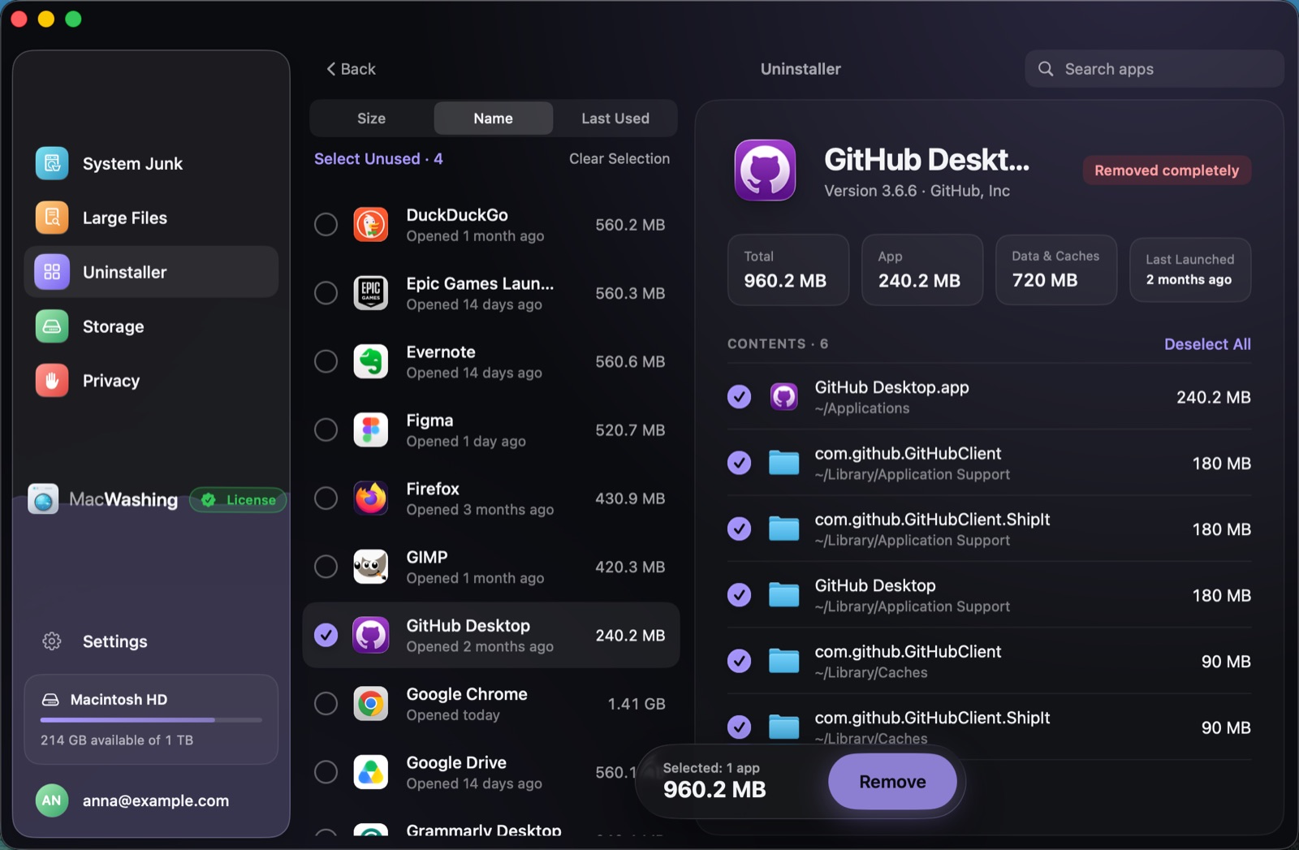
Task: Sort apps by Name tab
Action: coord(494,119)
